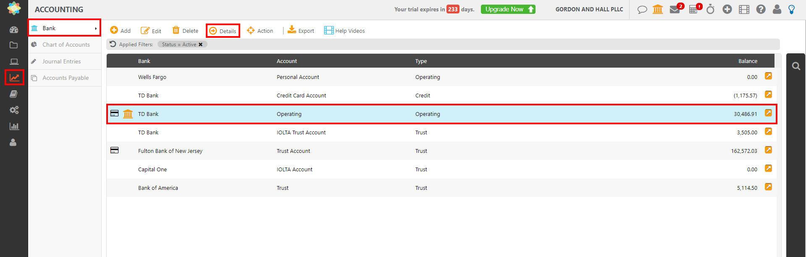Click the Details toolbar button
Image resolution: width=806 pixels, height=257 pixels.
pyautogui.click(x=223, y=31)
